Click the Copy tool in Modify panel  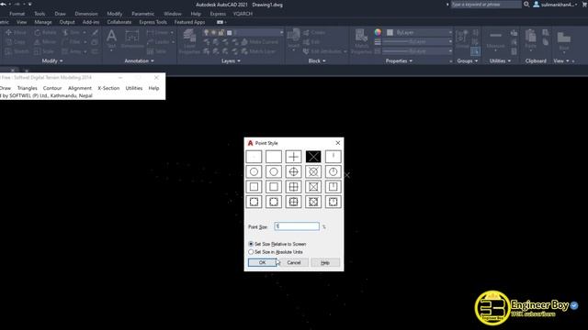click(16, 42)
